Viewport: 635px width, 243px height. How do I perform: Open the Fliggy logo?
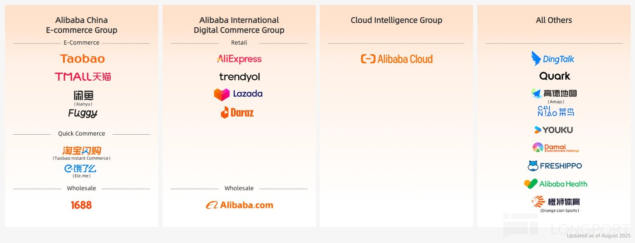(x=83, y=113)
